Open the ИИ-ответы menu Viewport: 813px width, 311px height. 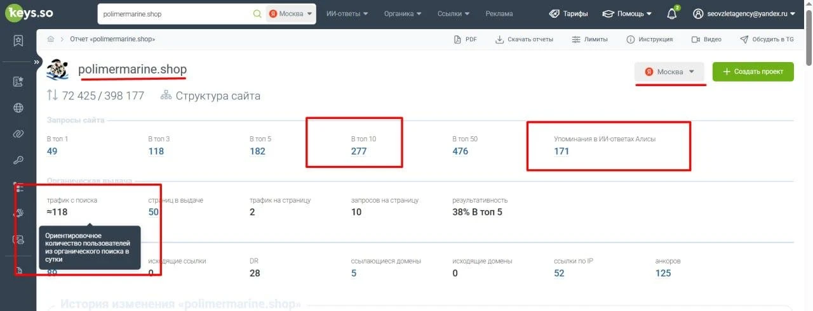pos(347,13)
